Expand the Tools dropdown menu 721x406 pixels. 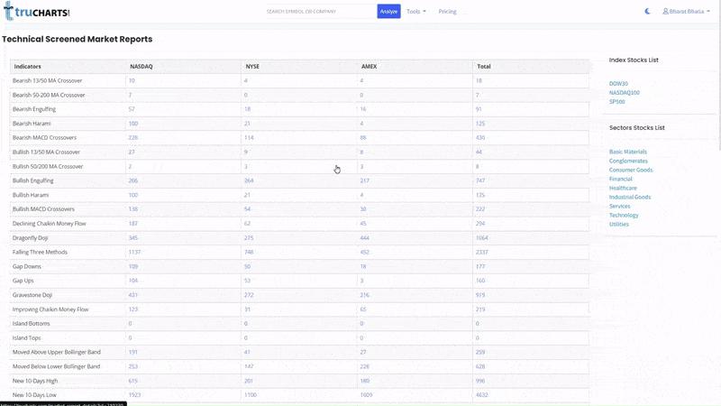(x=415, y=12)
